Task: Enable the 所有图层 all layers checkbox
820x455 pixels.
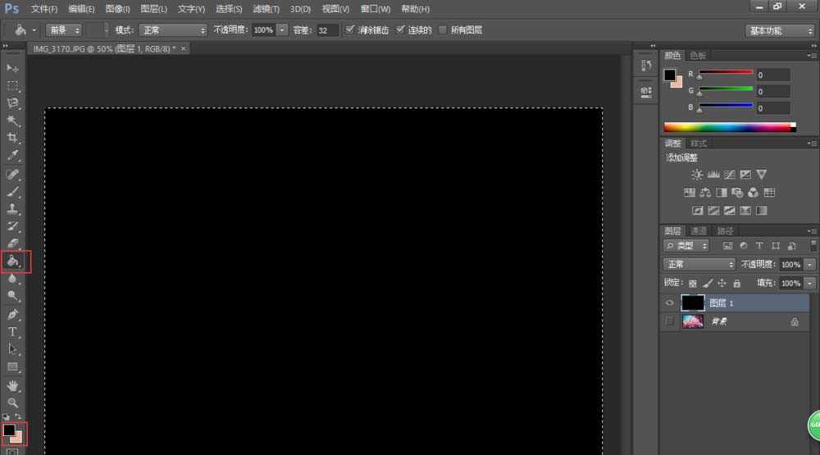Action: (443, 30)
